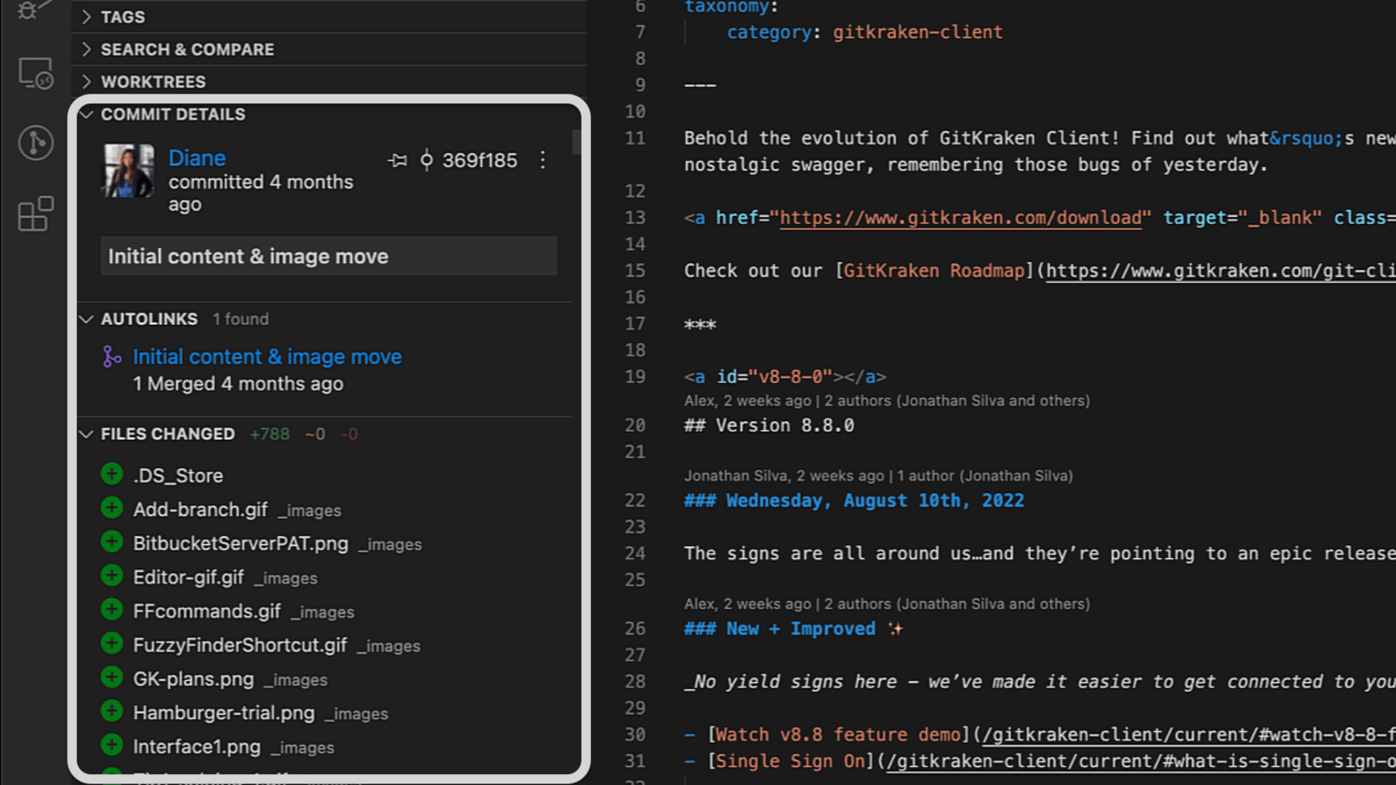The image size is (1396, 785).
Task: Click the added icon beside .DS_Store
Action: (111, 475)
